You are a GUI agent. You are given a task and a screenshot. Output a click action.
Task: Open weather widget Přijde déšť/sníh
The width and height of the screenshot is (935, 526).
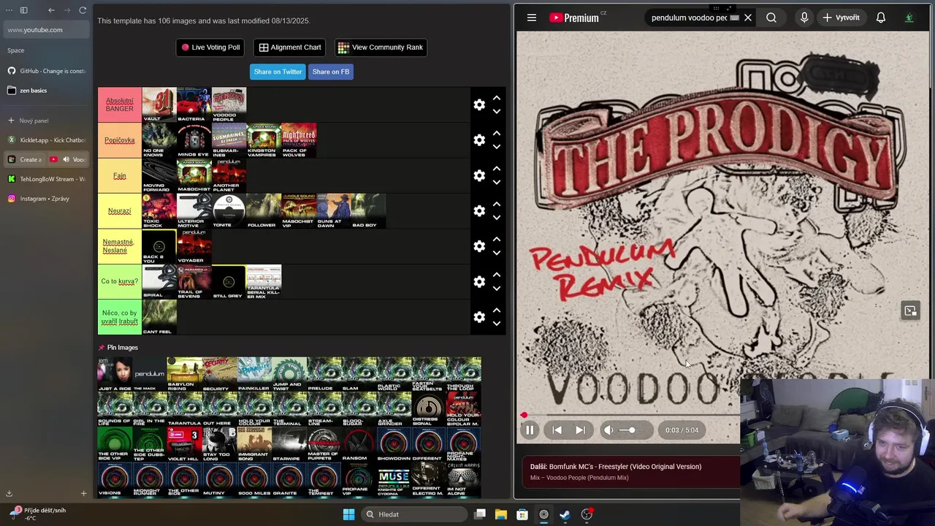[38, 514]
